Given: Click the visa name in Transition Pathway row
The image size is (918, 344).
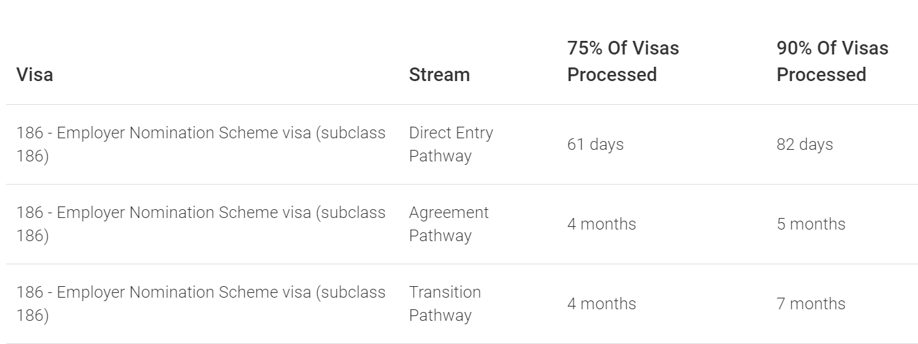Looking at the screenshot, I should [201, 304].
